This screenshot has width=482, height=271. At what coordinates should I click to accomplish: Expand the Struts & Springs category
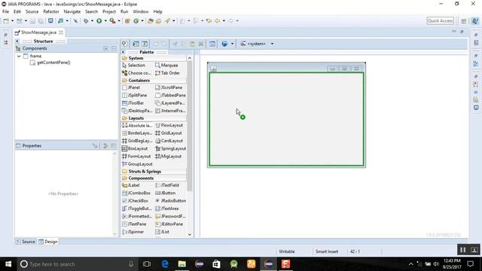coord(154,172)
